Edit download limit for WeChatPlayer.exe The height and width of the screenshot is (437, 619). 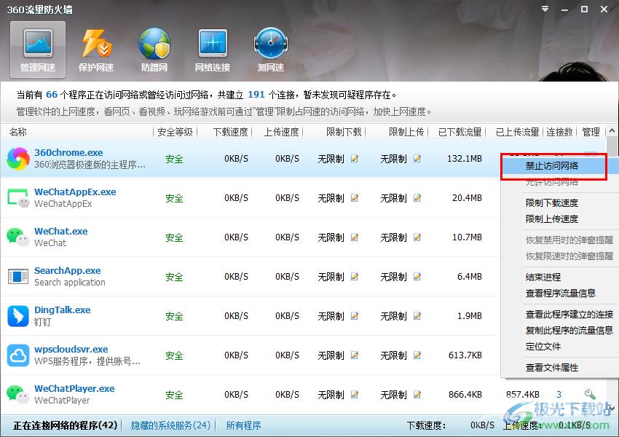point(355,394)
